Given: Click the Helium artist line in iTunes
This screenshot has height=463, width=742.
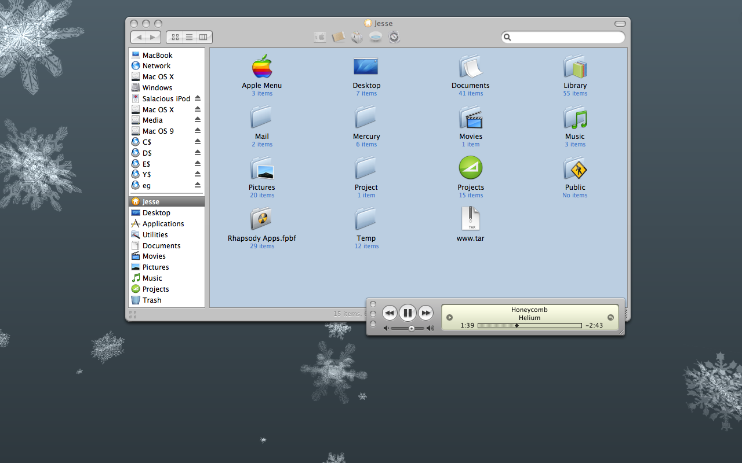Looking at the screenshot, I should [x=529, y=318].
